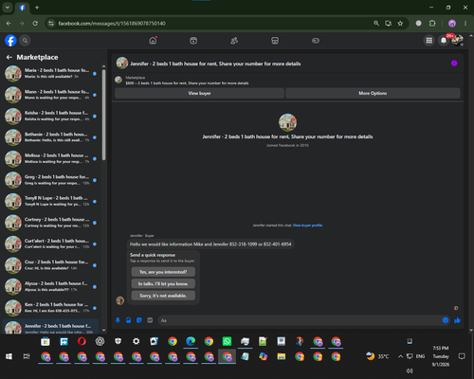Open emoji picker in message box
474x379 pixels.
446,320
